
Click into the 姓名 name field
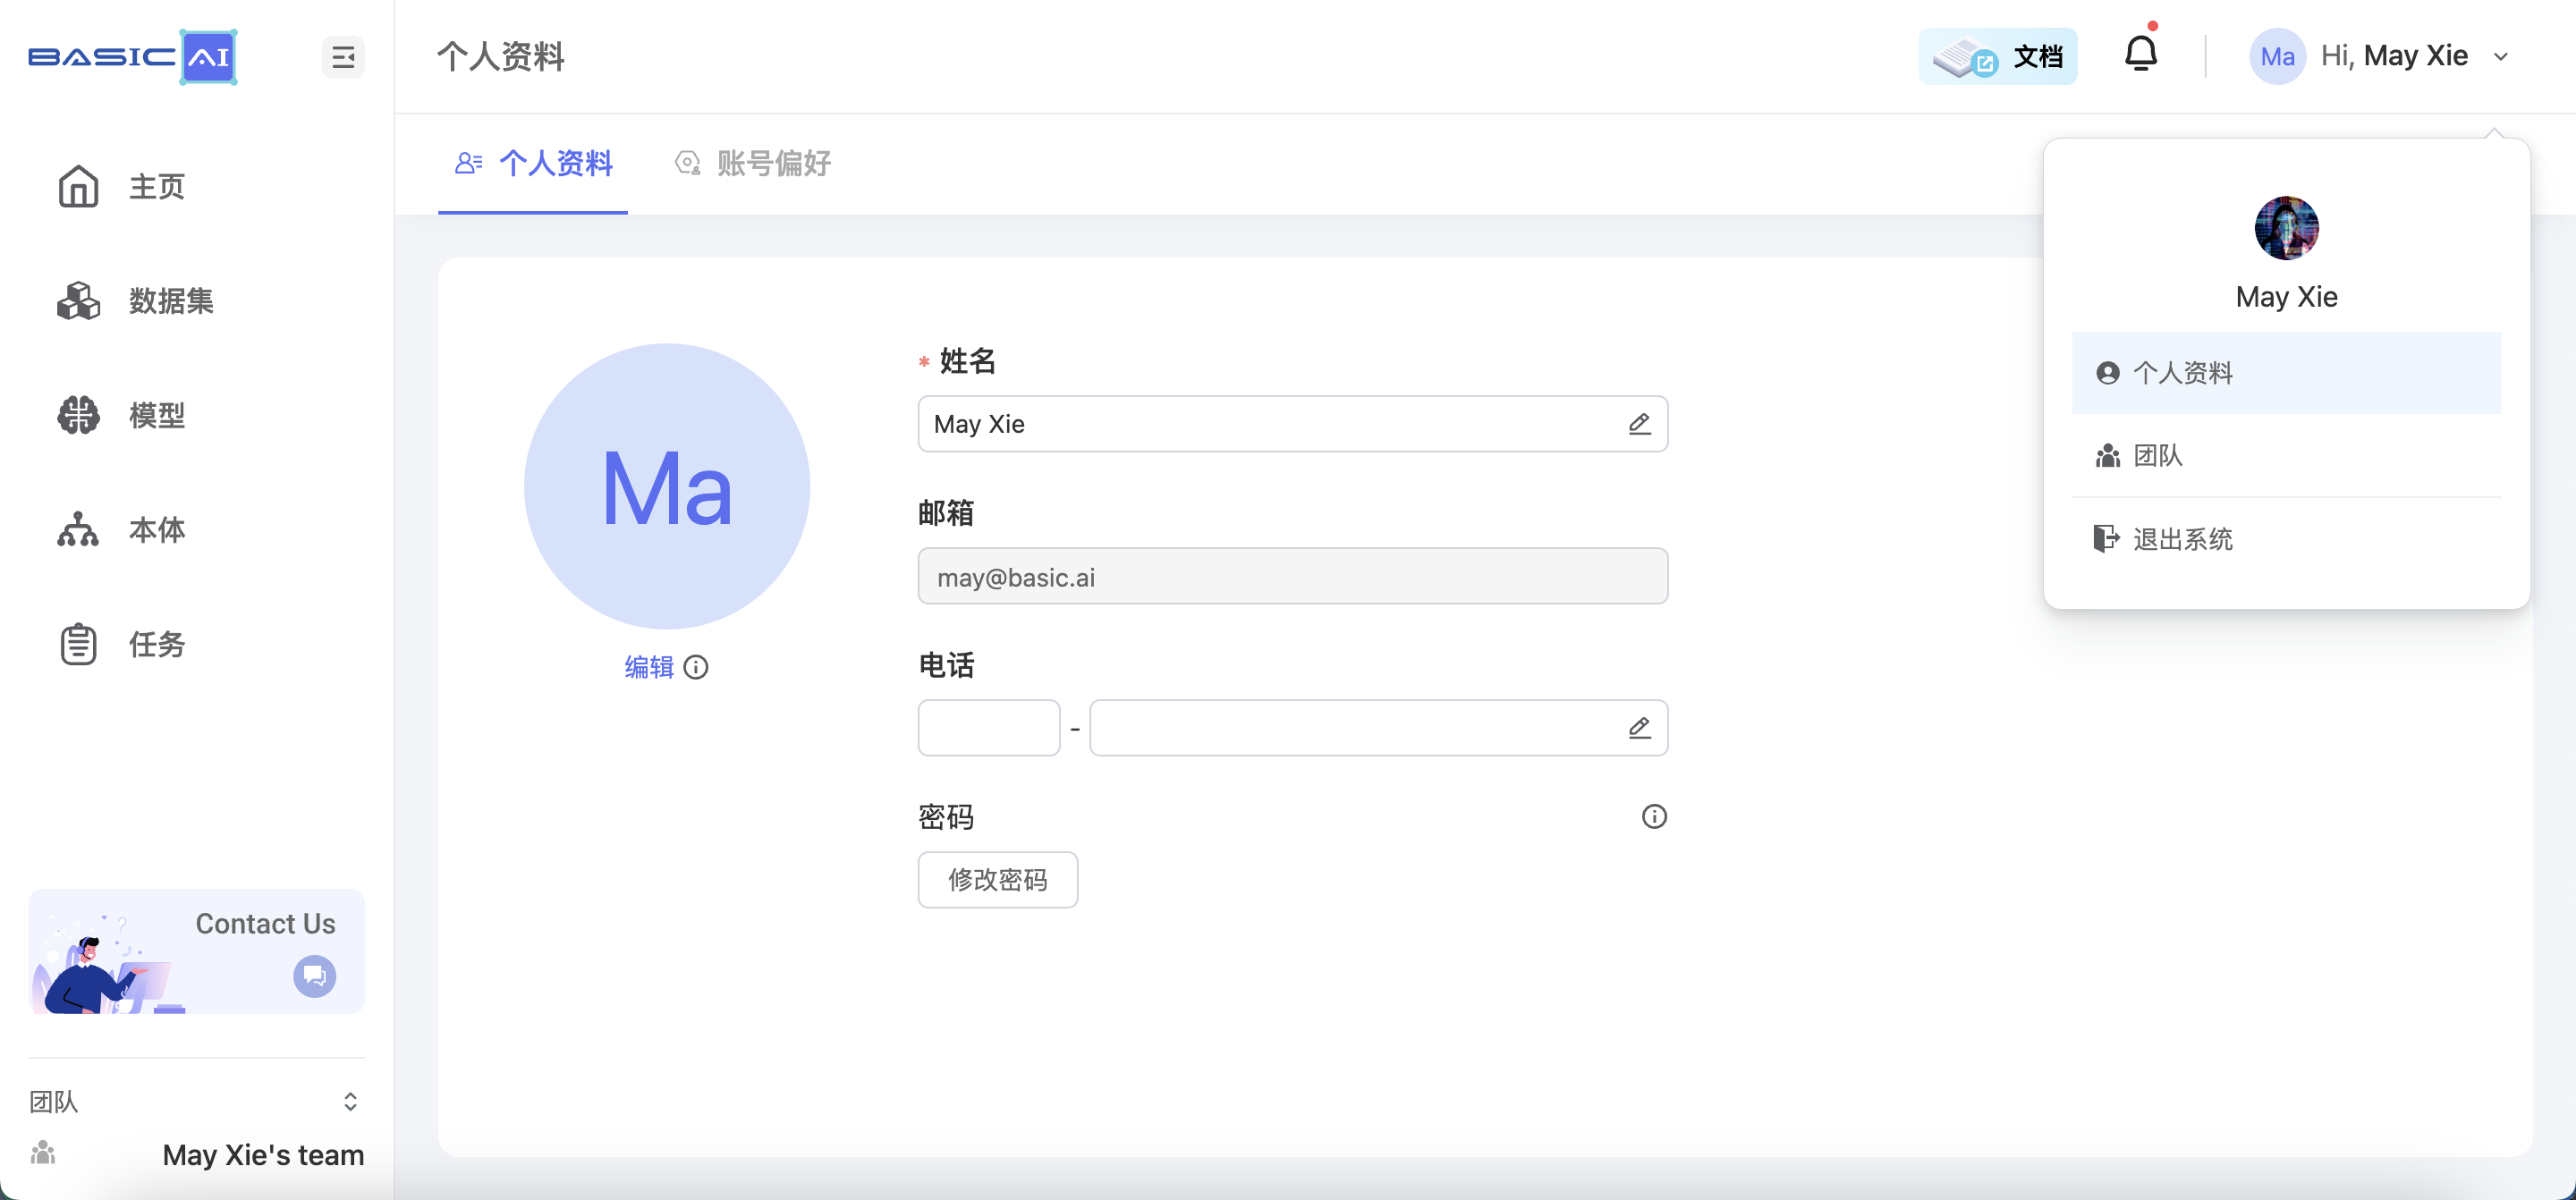pyautogui.click(x=1292, y=424)
